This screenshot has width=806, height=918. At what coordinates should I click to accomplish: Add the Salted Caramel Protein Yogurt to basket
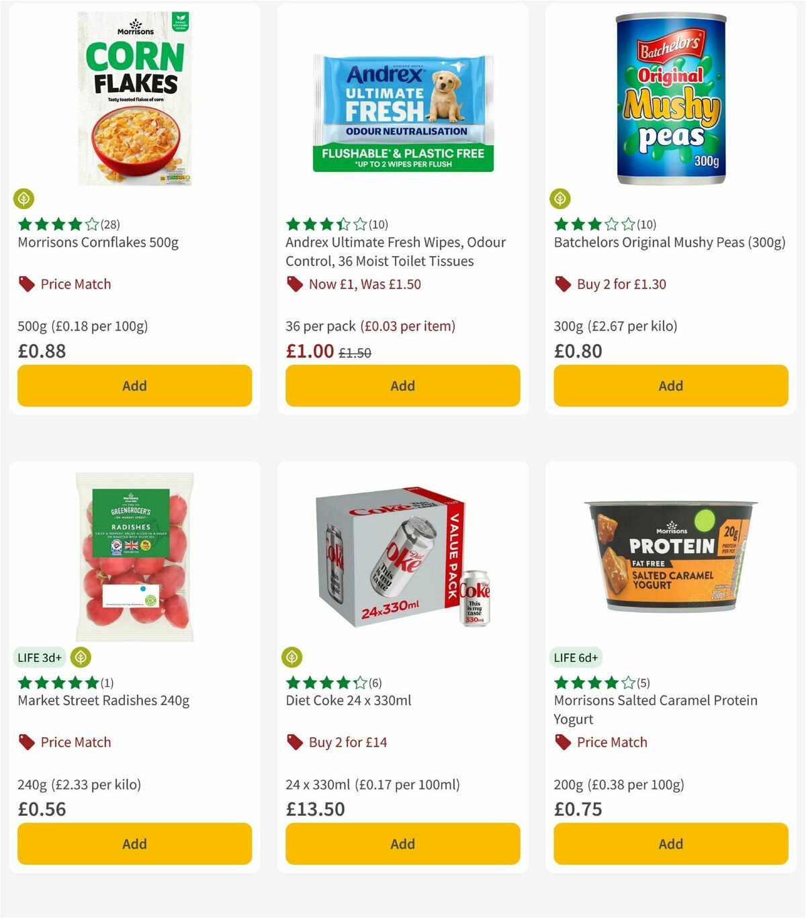click(670, 843)
